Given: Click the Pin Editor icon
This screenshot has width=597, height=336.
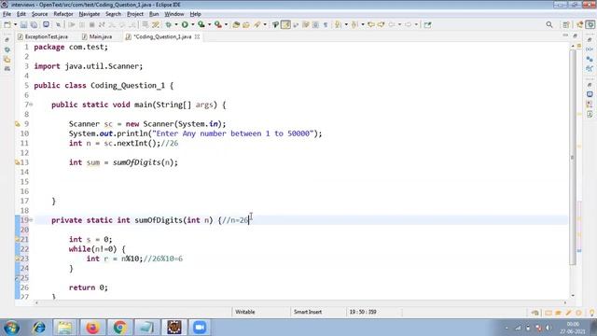Looking at the screenshot, I should click(427, 25).
